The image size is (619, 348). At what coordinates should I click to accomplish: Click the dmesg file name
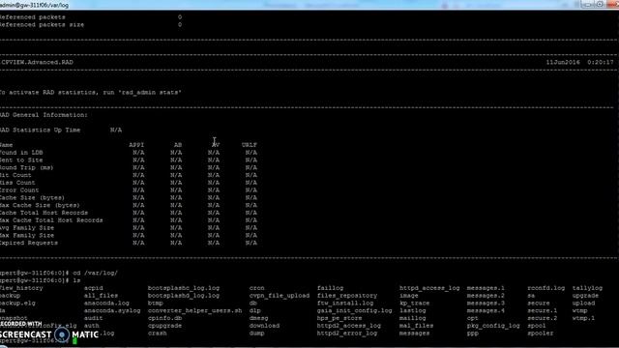click(258, 318)
